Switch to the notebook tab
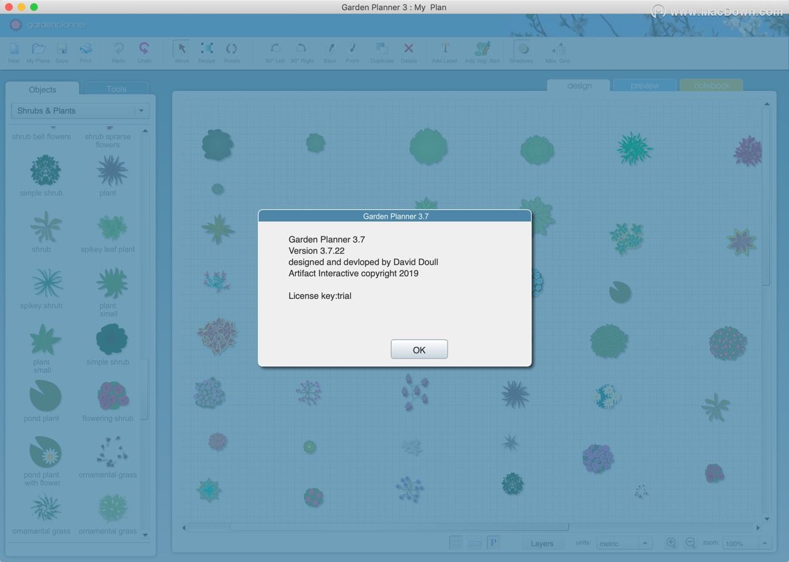This screenshot has width=789, height=562. click(x=711, y=85)
